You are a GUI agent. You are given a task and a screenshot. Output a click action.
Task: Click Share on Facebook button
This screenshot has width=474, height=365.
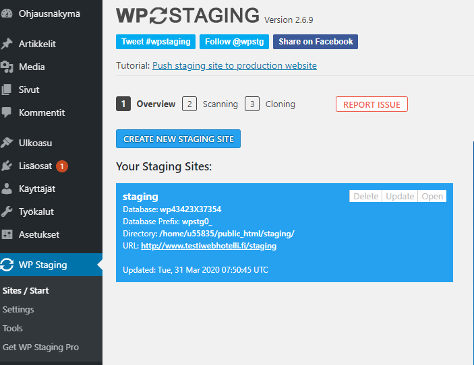click(316, 42)
